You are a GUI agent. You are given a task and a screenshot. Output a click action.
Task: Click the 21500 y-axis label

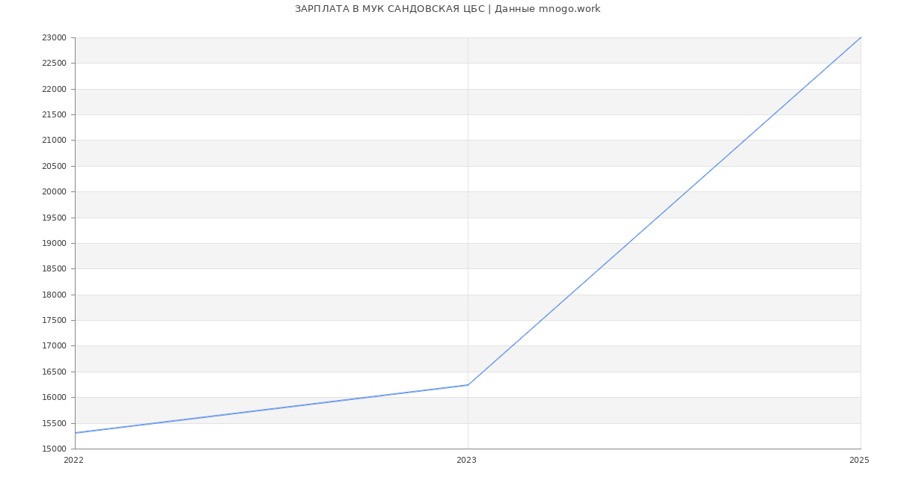(x=54, y=115)
